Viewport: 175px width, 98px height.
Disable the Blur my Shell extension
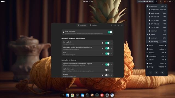point(107,43)
